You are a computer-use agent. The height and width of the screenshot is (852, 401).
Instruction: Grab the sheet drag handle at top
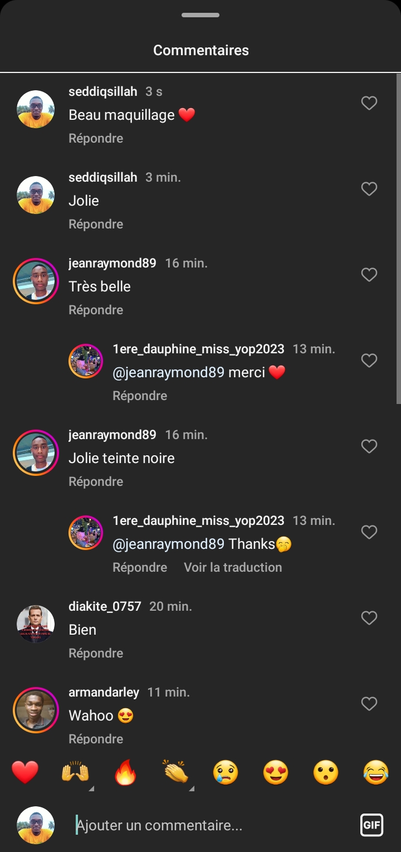200,15
